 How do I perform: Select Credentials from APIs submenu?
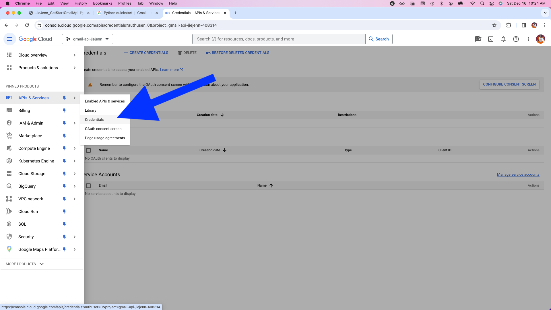[x=105, y=120]
